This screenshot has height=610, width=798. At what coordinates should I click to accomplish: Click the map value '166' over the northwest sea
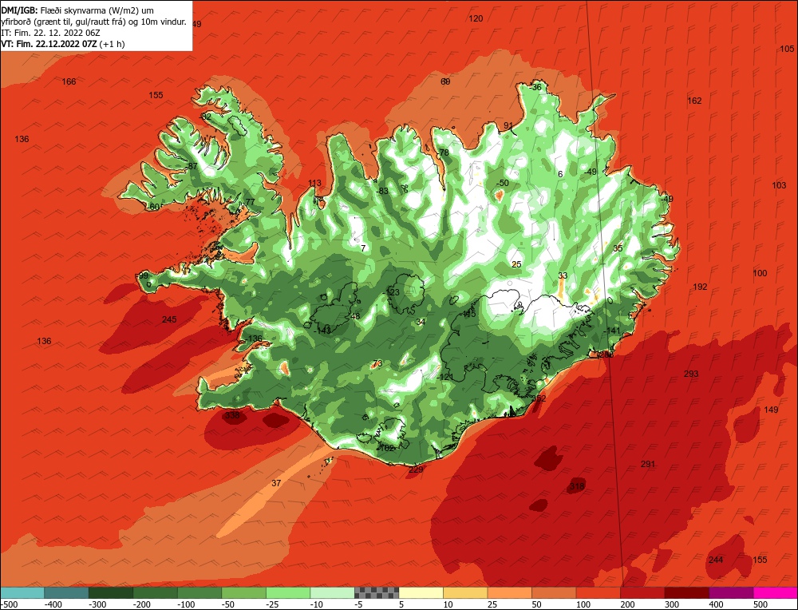pos(69,82)
